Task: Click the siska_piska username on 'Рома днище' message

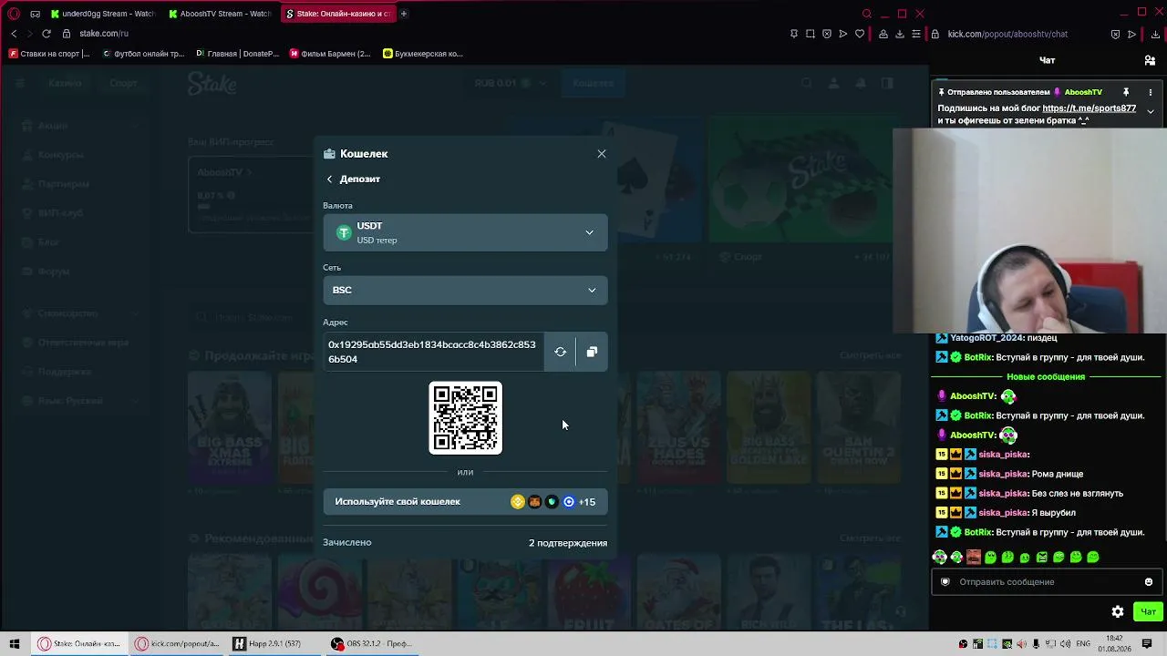Action: (1003, 474)
